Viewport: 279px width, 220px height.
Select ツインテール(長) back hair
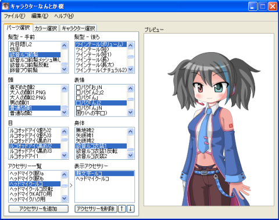pos(101,60)
